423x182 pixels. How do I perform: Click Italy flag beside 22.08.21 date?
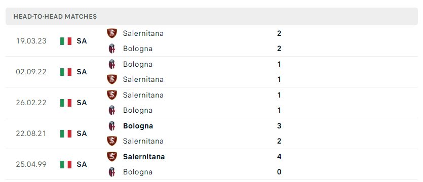(66, 133)
